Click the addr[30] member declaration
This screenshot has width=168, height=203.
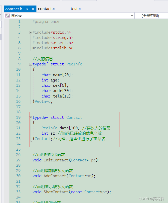(x=57, y=91)
